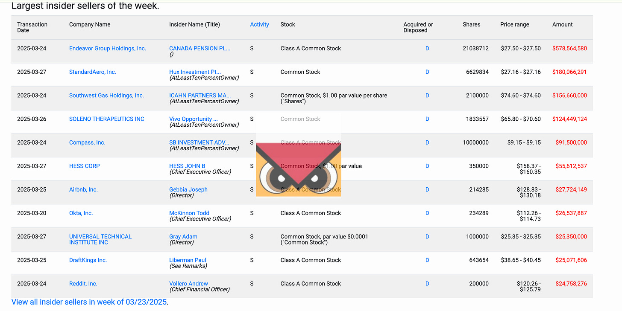Click the D link in SOLENO THERAPEUTICS row
Screen dimensions: 622x311
point(427,119)
